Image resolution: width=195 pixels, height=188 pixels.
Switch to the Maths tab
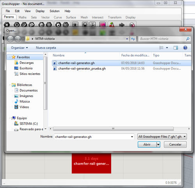pyautogui.click(x=22, y=17)
